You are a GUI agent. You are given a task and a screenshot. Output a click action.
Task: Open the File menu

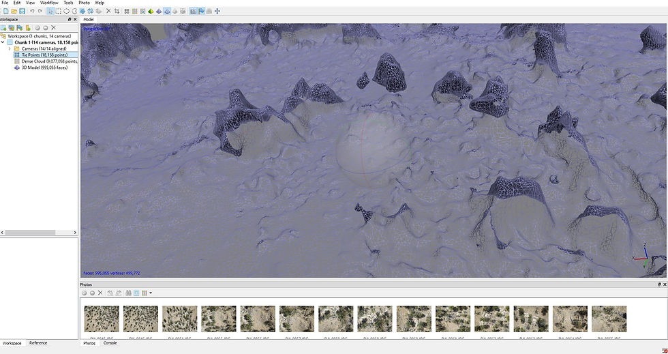point(5,3)
